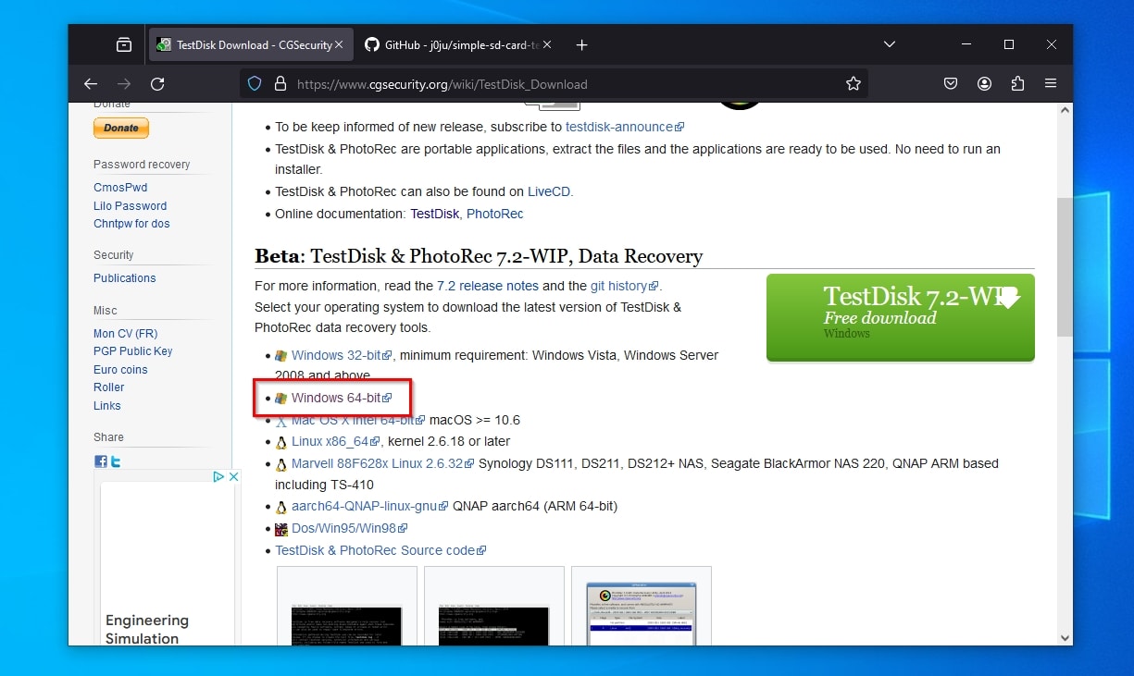Open the Firefox hamburger application menu

point(1051,84)
